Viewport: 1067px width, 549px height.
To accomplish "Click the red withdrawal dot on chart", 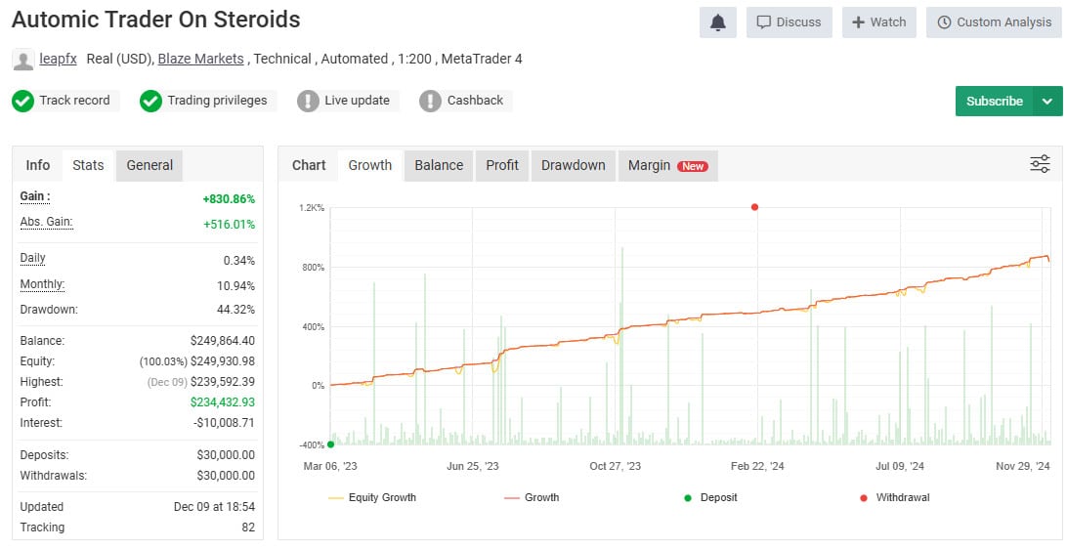I will 754,207.
